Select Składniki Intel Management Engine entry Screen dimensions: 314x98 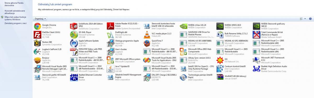(x=124, y=77)
